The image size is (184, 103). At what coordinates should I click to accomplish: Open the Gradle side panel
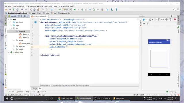178,29
